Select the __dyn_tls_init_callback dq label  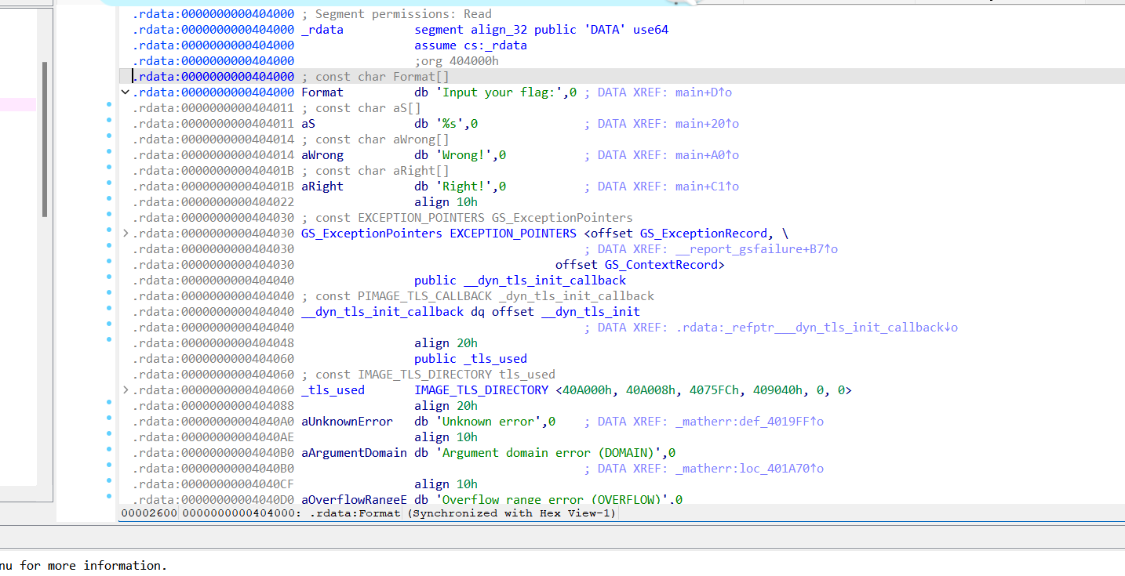[x=382, y=312]
